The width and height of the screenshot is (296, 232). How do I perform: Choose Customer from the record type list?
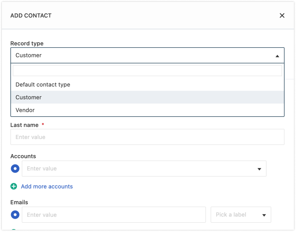[x=29, y=97]
